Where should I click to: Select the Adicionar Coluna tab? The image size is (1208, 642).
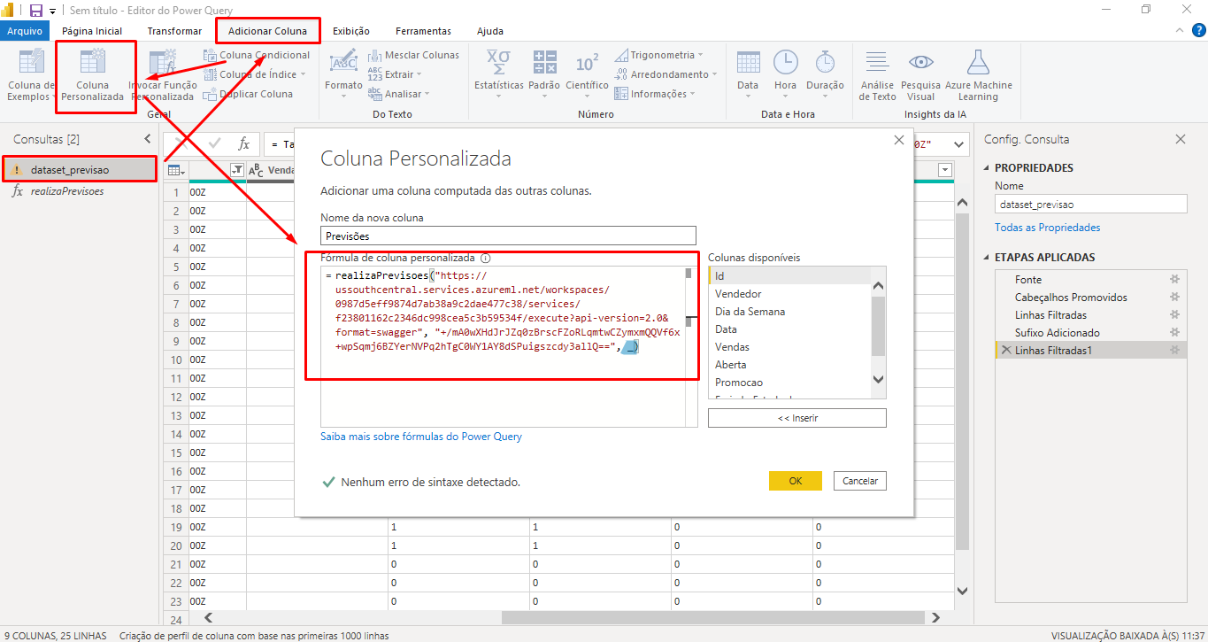(x=267, y=31)
